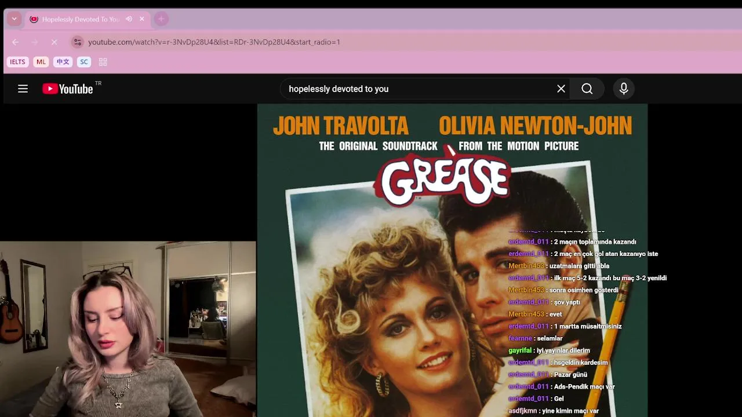Open the ML bookmark
The width and height of the screenshot is (742, 417).
point(41,62)
